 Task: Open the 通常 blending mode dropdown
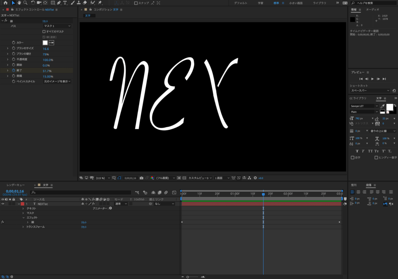coord(121,204)
